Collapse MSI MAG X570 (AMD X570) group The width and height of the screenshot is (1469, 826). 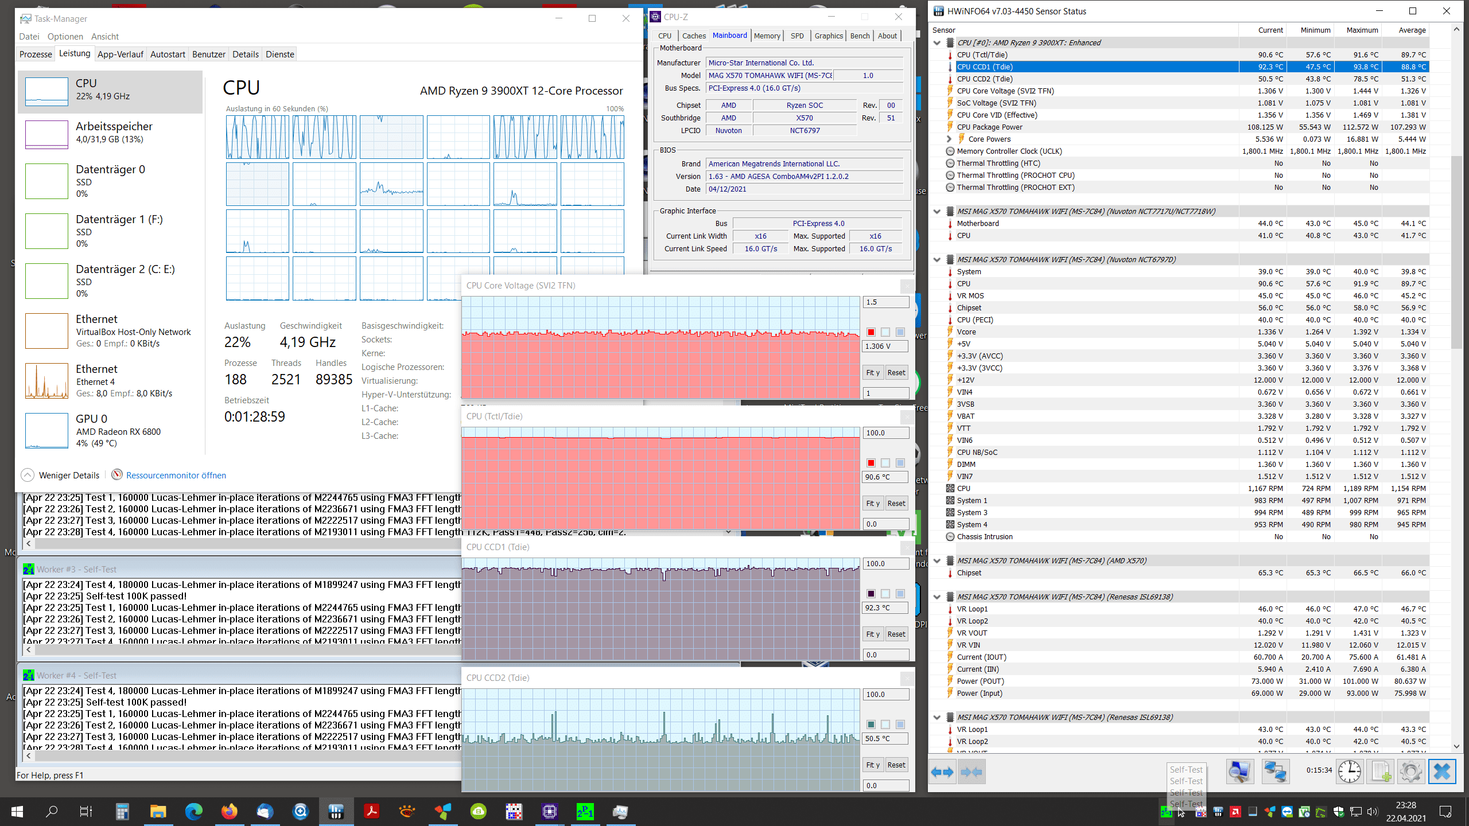pyautogui.click(x=937, y=560)
